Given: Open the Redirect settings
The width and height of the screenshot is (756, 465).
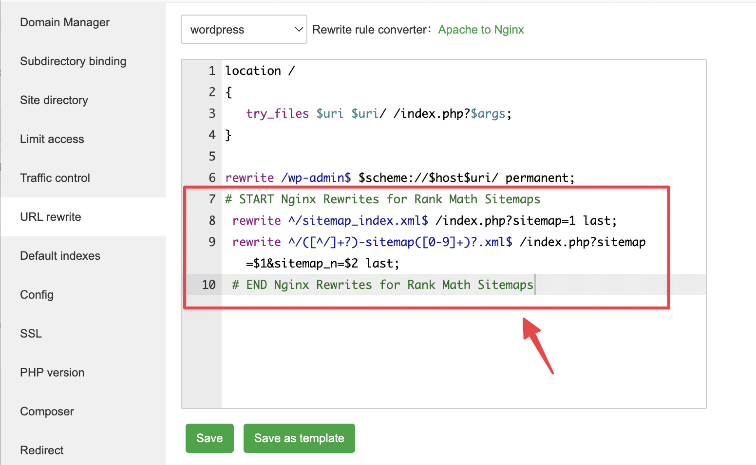Looking at the screenshot, I should pyautogui.click(x=41, y=450).
